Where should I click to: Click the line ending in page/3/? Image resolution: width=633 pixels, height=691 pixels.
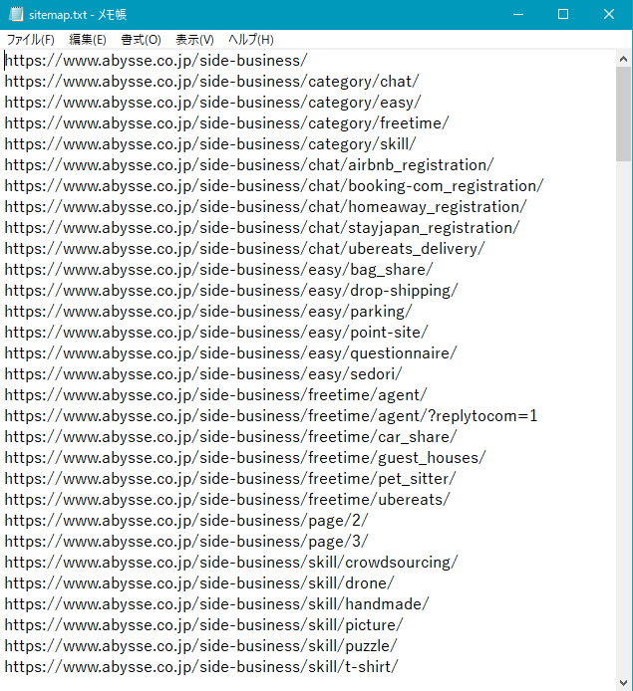186,542
